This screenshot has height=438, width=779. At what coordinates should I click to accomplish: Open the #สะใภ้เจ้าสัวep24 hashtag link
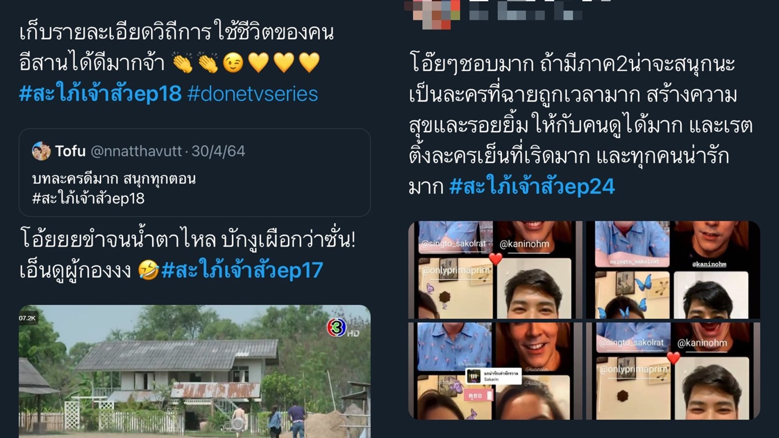pos(532,186)
